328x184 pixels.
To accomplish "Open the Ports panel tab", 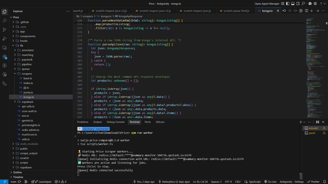I will pyautogui.click(x=148, y=122).
